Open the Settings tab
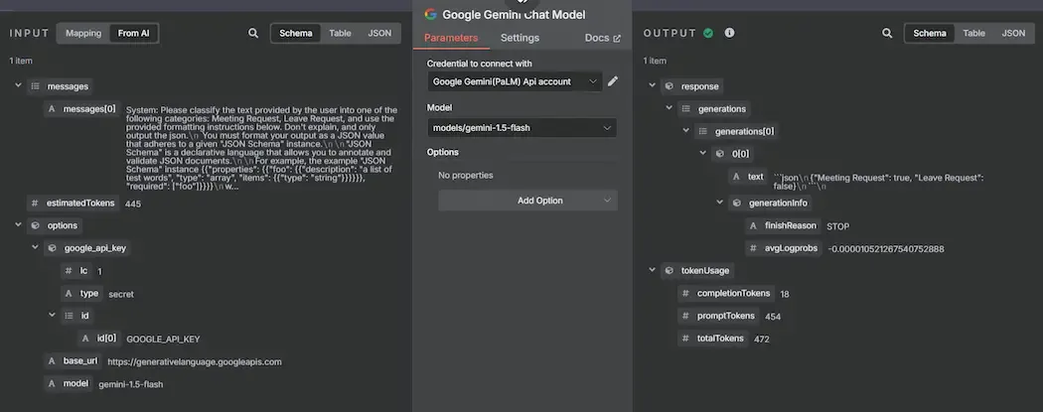Image resolution: width=1043 pixels, height=412 pixels. [x=520, y=38]
